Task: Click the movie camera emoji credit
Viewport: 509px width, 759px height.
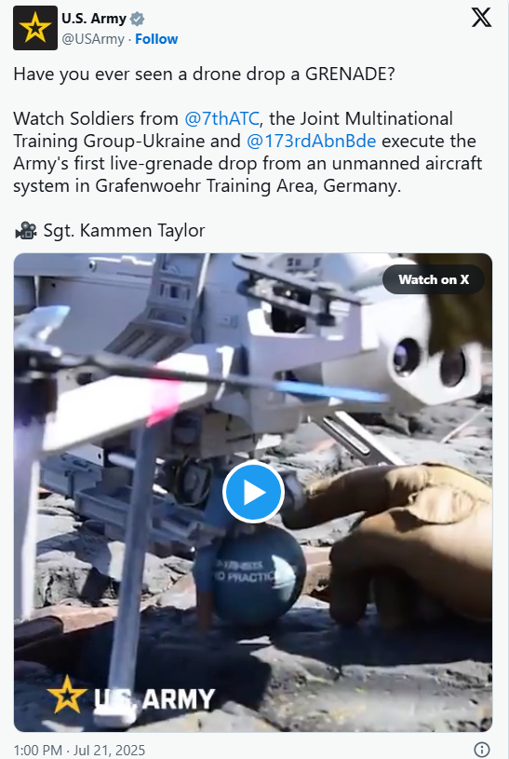Action: (x=26, y=230)
